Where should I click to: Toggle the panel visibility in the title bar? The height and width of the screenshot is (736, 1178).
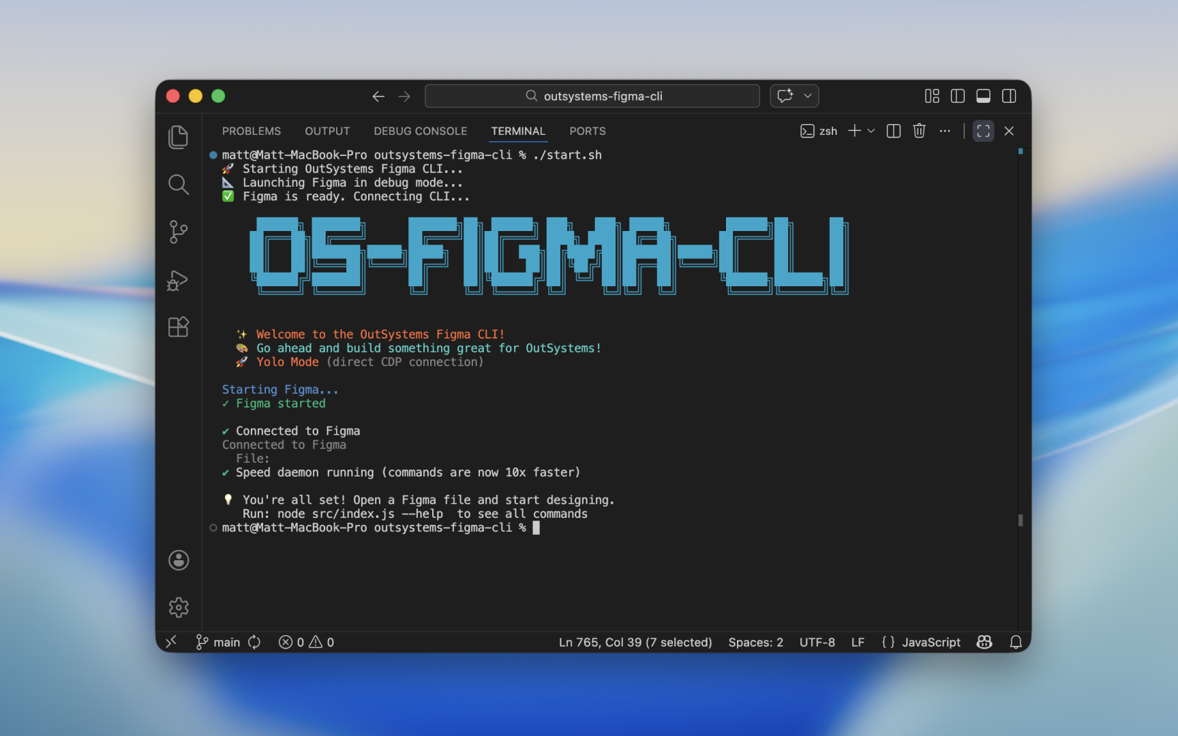tap(983, 95)
